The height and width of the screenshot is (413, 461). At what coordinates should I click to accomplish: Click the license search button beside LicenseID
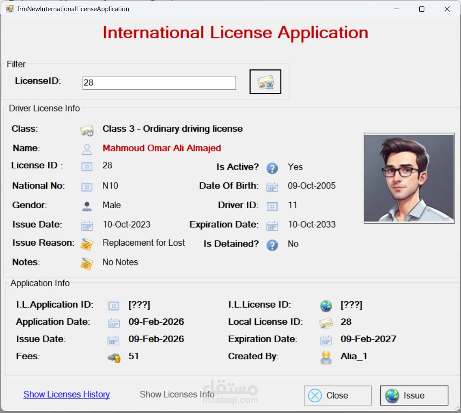[265, 82]
